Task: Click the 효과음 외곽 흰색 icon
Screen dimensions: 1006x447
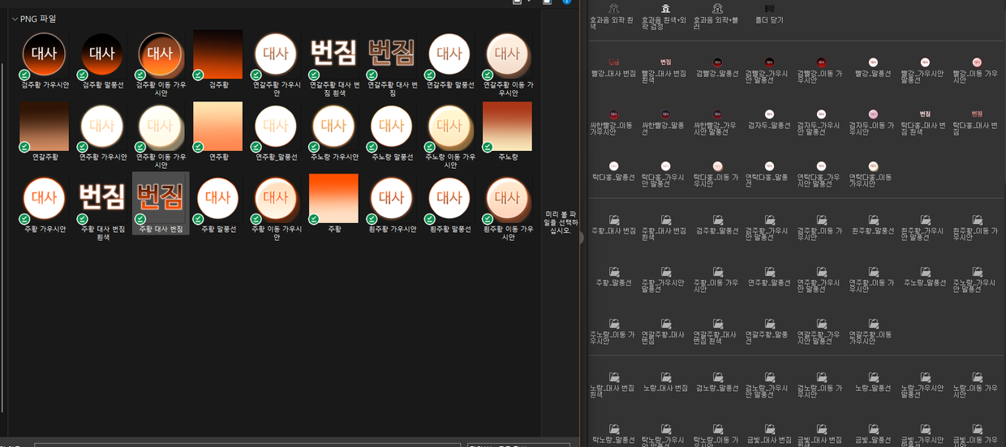Action: click(x=613, y=8)
